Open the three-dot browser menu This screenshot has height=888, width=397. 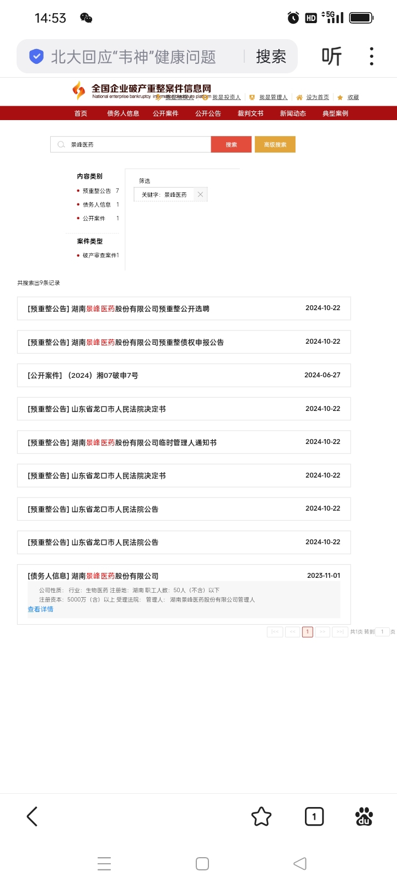pos(372,56)
